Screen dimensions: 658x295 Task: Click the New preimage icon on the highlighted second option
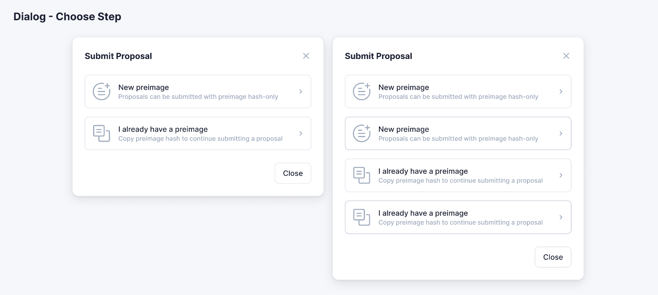coord(361,133)
